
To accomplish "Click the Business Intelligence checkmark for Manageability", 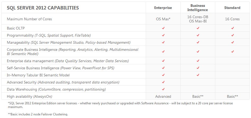I will 198,42.
